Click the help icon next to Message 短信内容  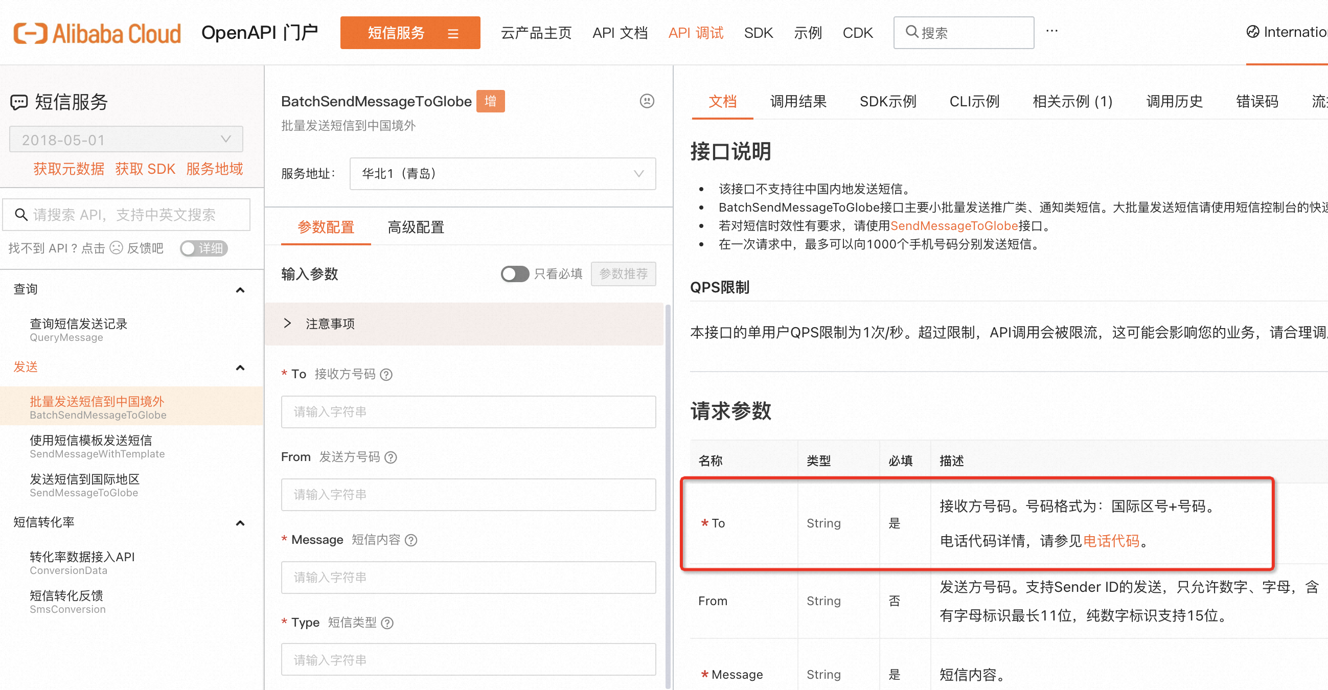click(x=411, y=540)
